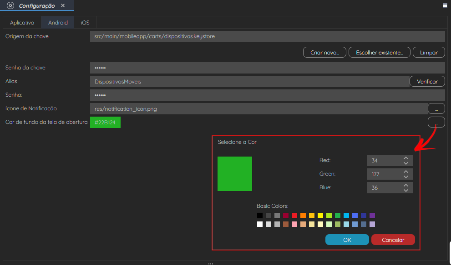Pick the slate blue-gray swatch

click(364, 224)
